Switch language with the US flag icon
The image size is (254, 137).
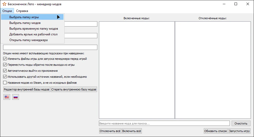7,97
